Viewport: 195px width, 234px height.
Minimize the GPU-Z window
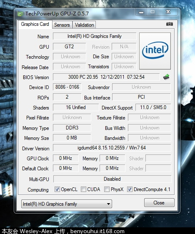(x=141, y=12)
